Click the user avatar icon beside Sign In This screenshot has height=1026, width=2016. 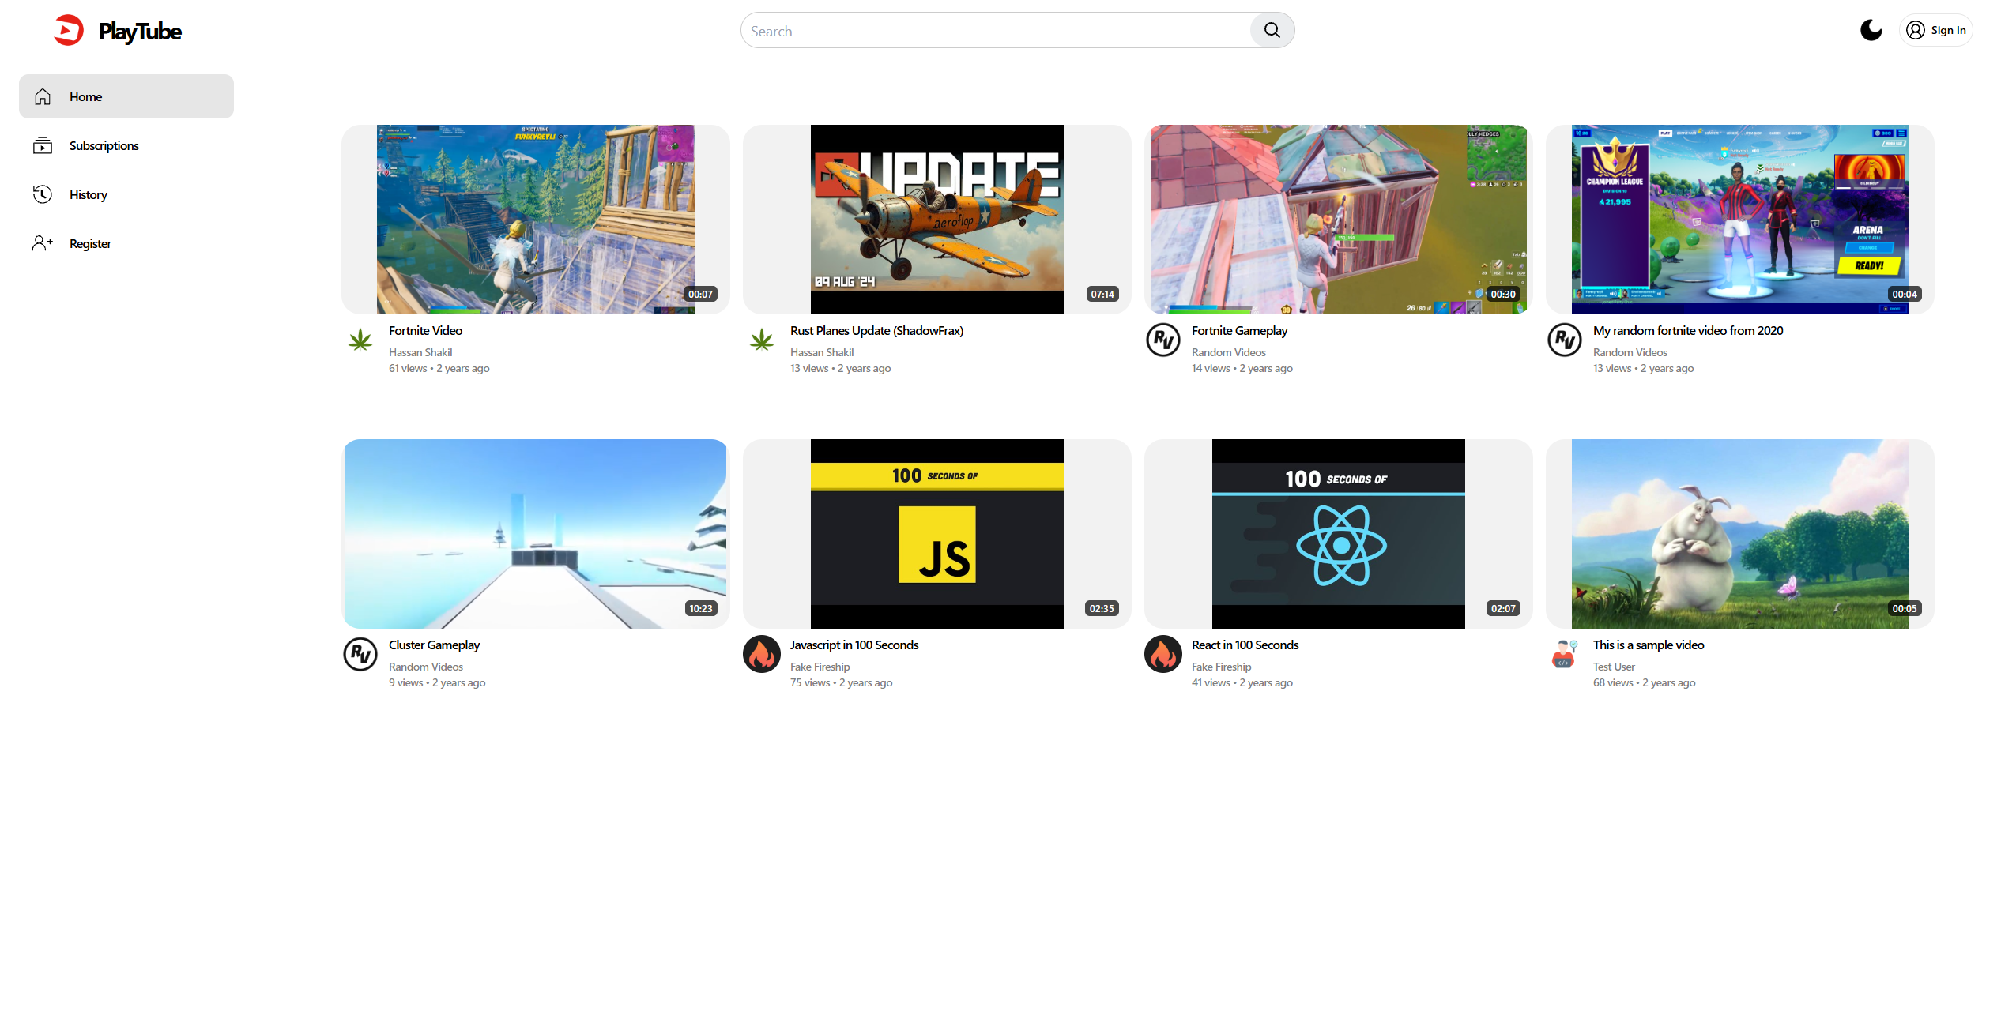pos(1915,30)
